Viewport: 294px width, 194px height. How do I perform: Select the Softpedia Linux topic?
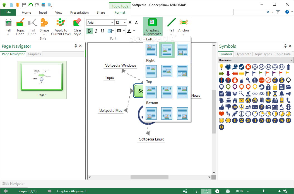tap(151, 139)
